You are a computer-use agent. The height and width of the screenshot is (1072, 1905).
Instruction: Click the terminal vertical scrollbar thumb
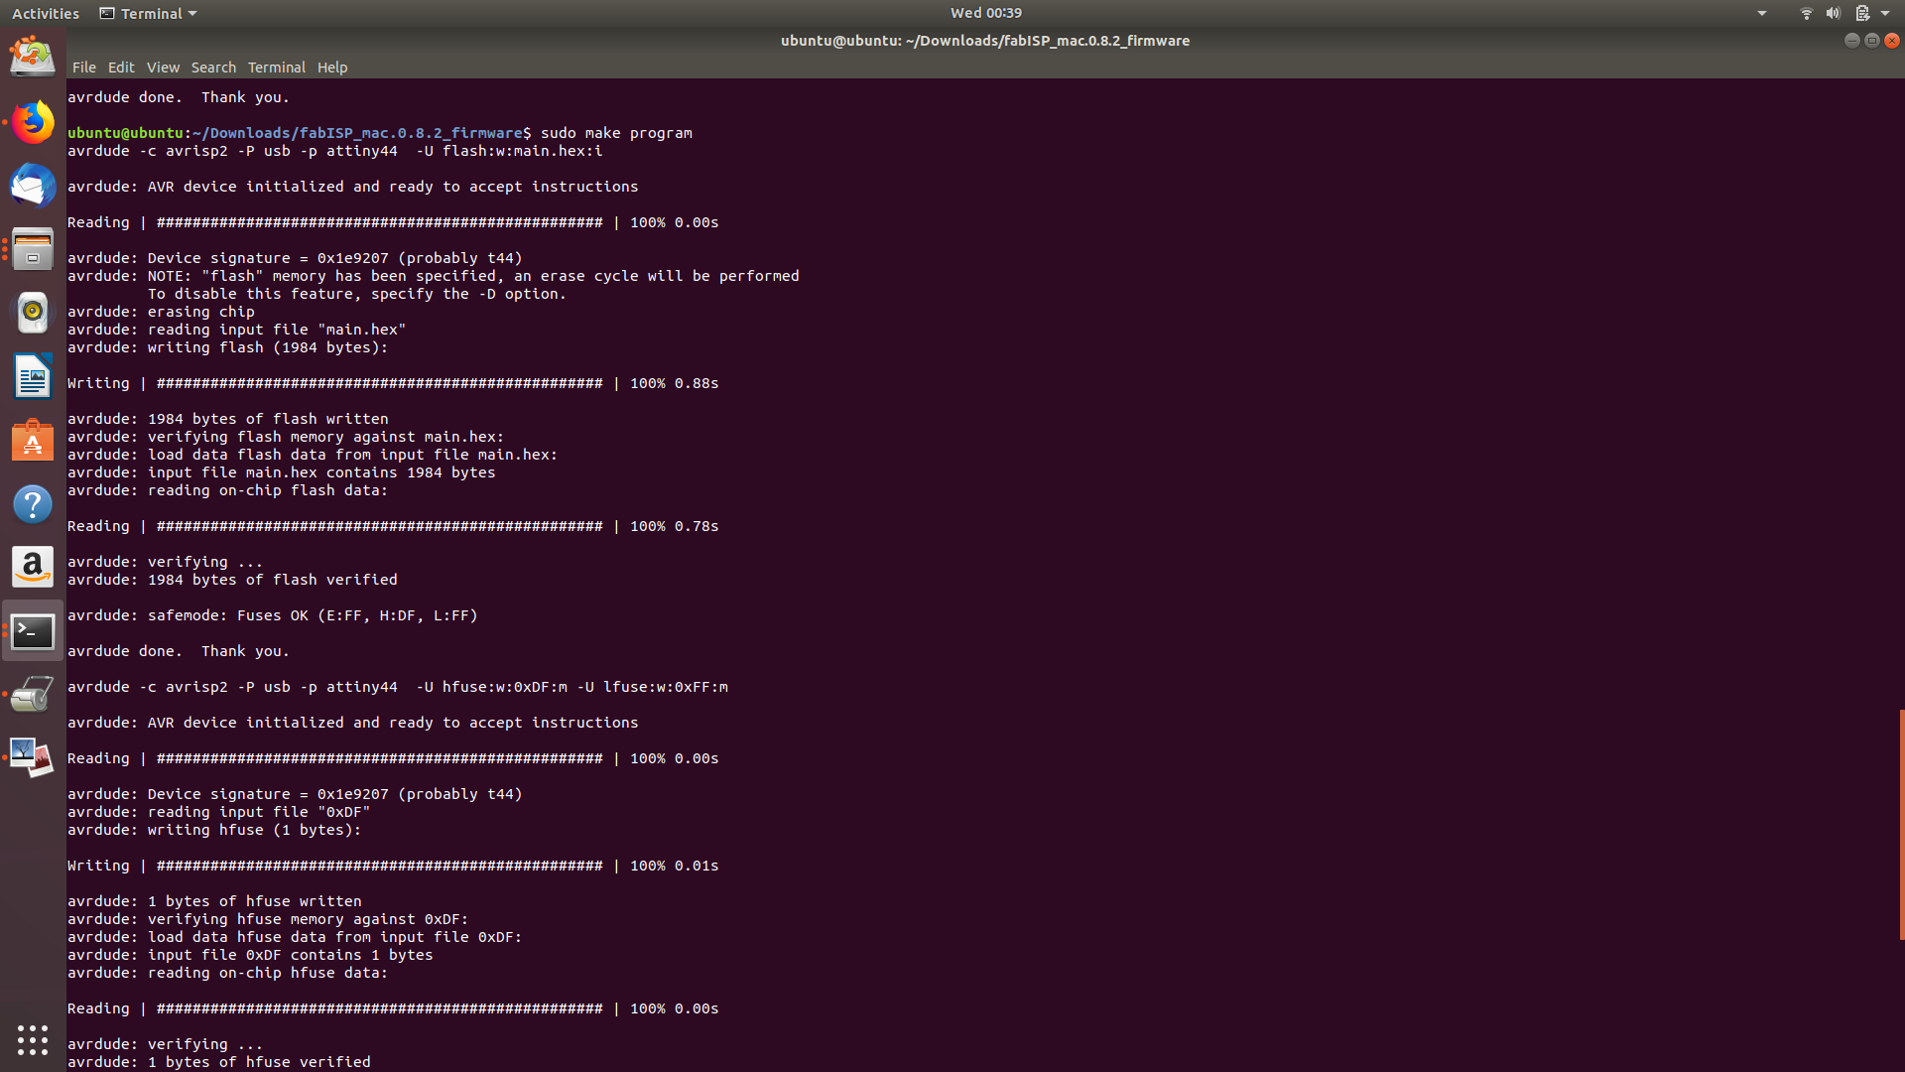[x=1901, y=824]
